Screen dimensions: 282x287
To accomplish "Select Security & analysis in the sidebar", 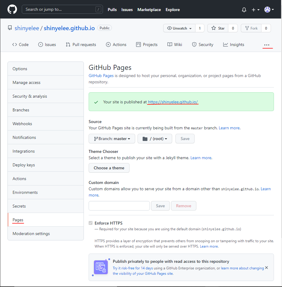I will [x=46, y=96].
